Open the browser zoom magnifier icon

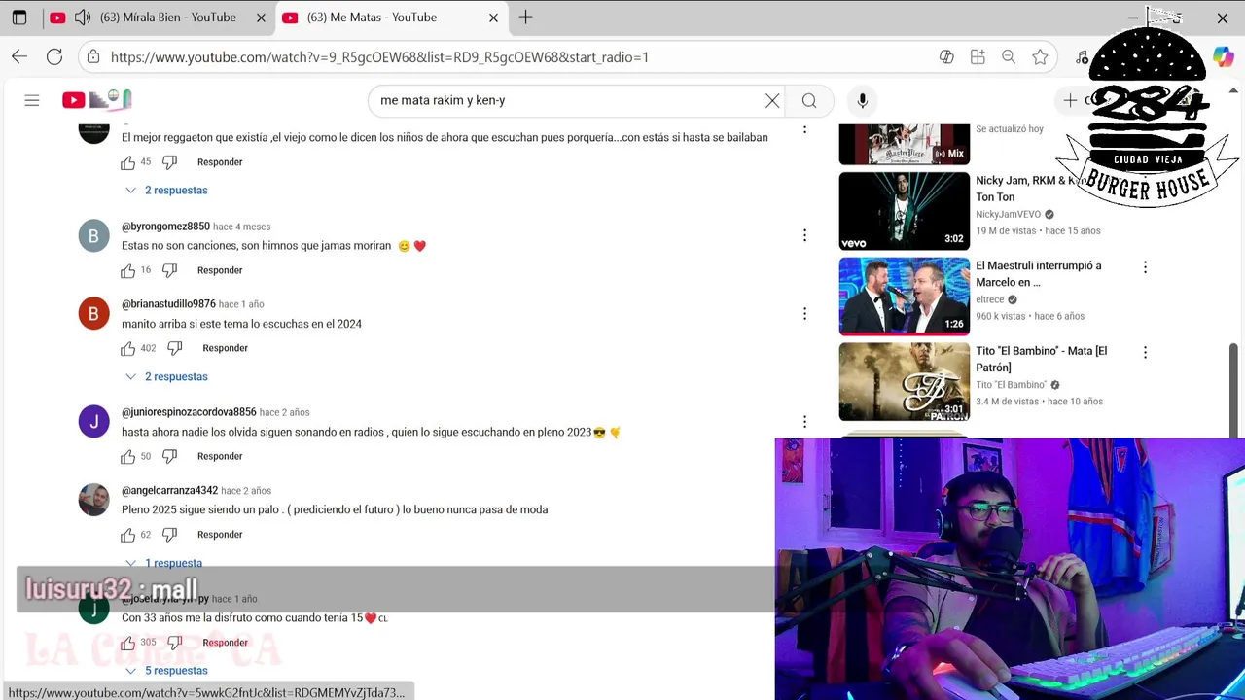(x=1009, y=57)
